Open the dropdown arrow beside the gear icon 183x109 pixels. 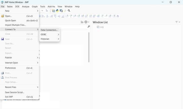tap(89, 22)
